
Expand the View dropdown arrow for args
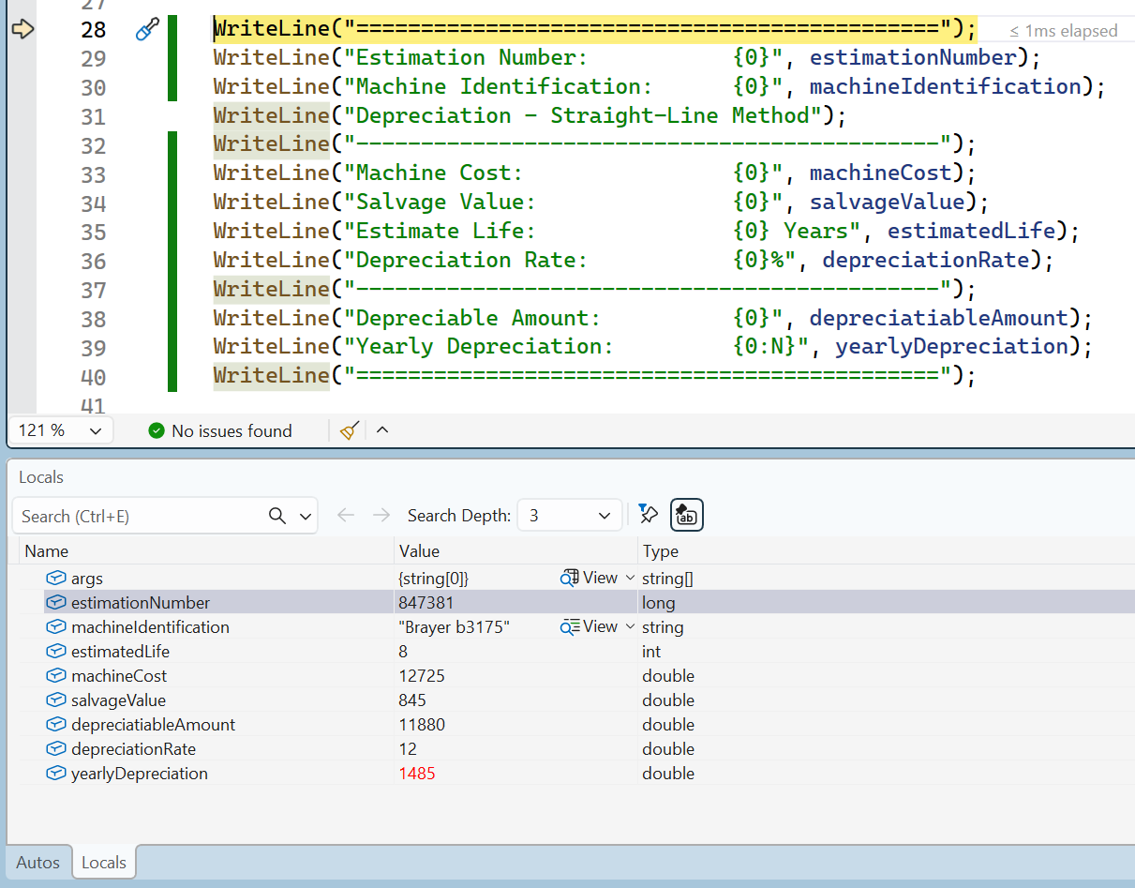pos(630,579)
